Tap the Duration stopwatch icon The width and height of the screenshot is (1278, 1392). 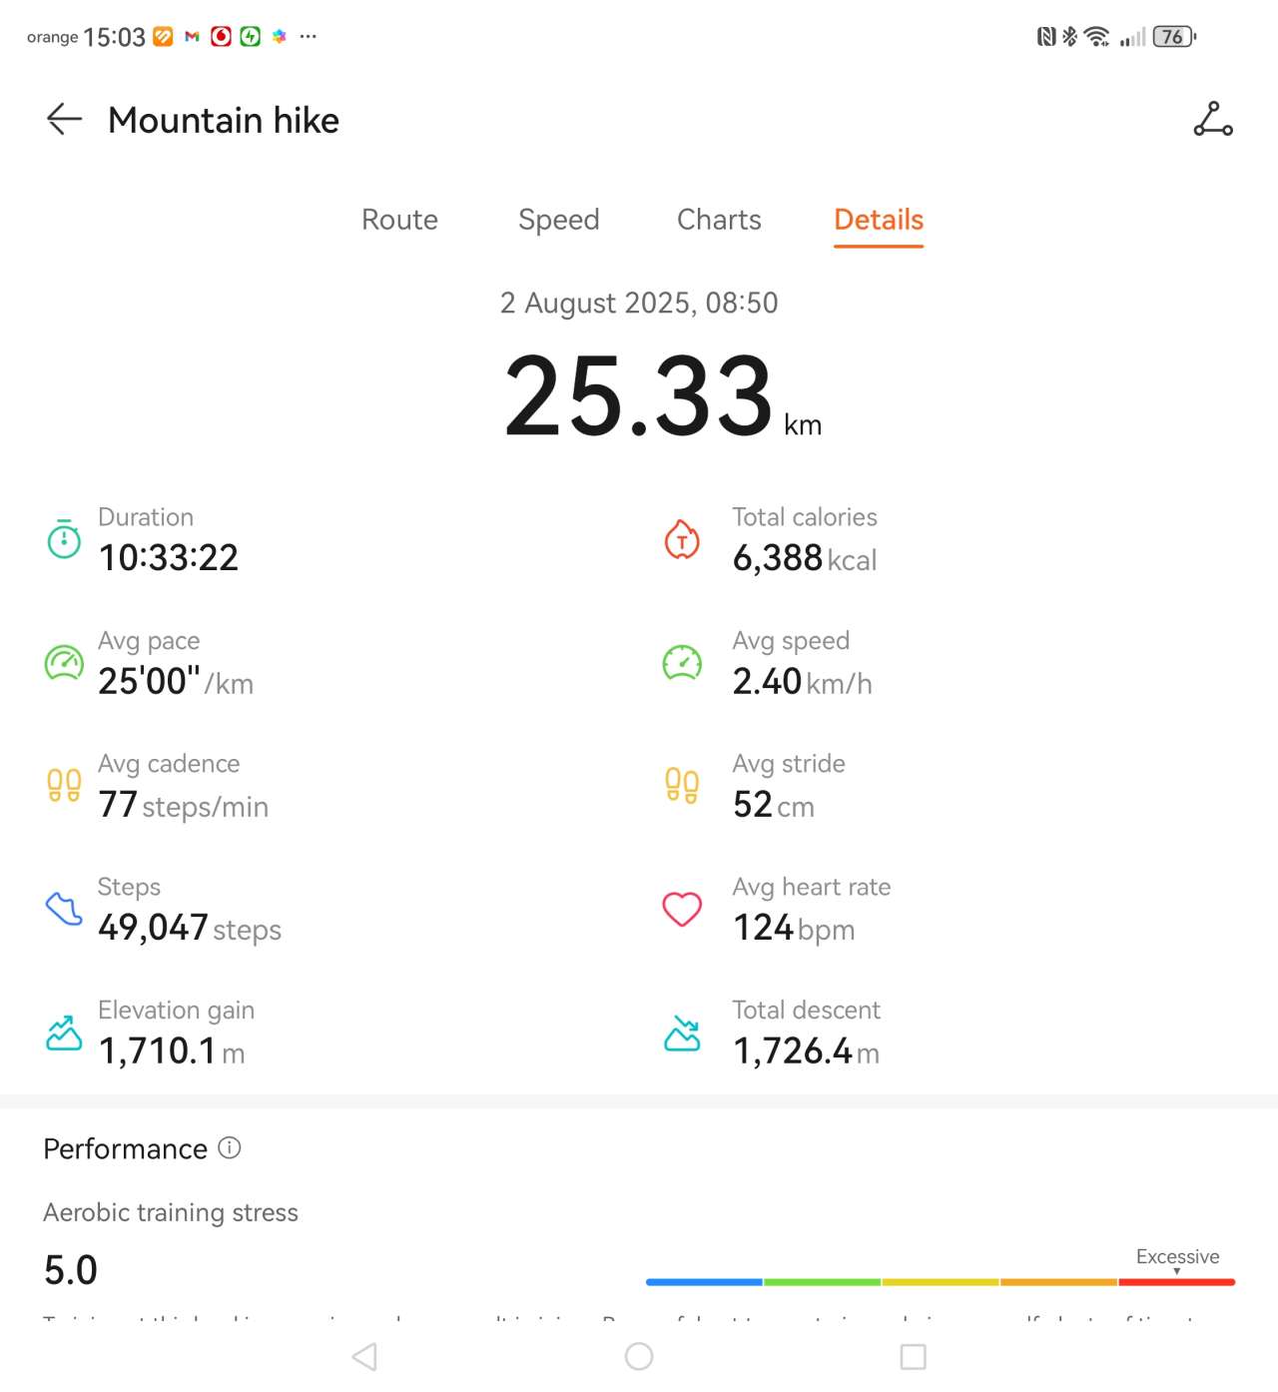coord(65,539)
